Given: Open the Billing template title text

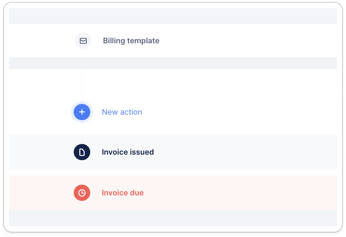Looking at the screenshot, I should point(131,41).
